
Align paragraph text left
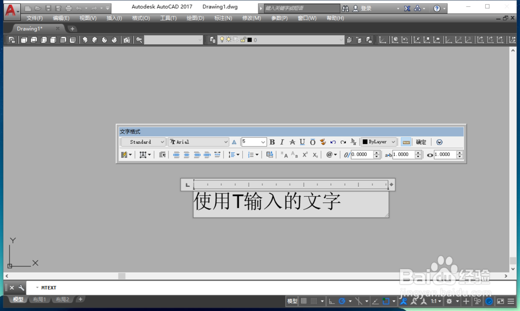pyautogui.click(x=176, y=154)
